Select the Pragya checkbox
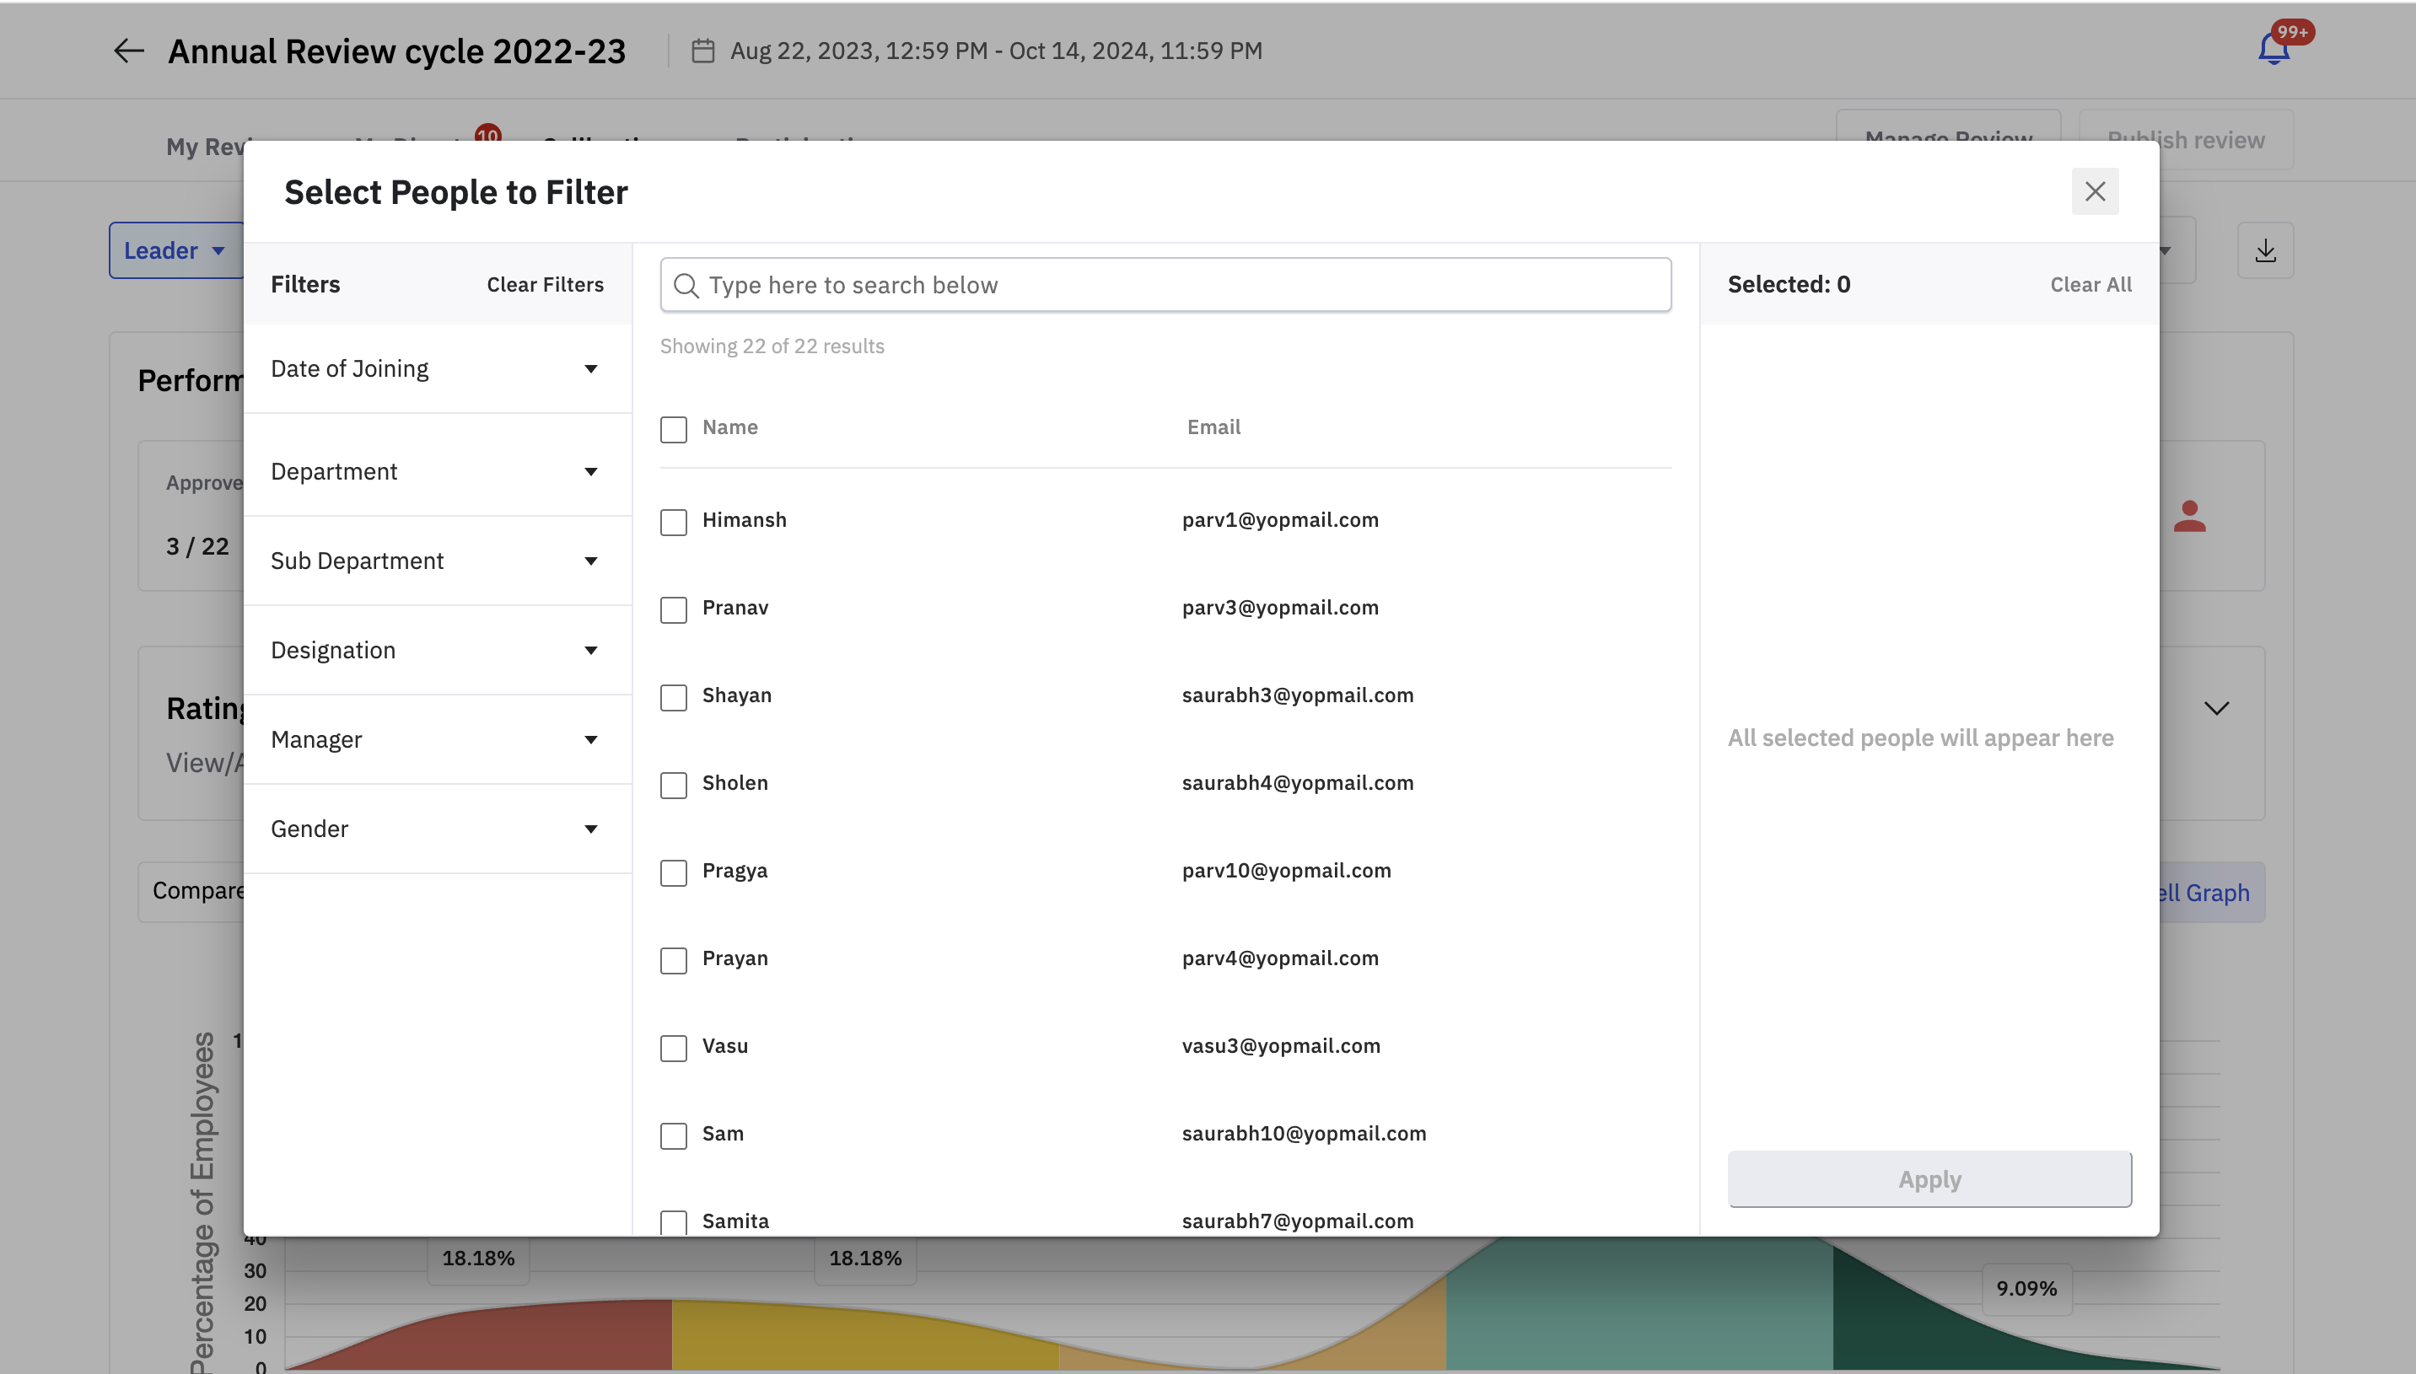 [673, 872]
